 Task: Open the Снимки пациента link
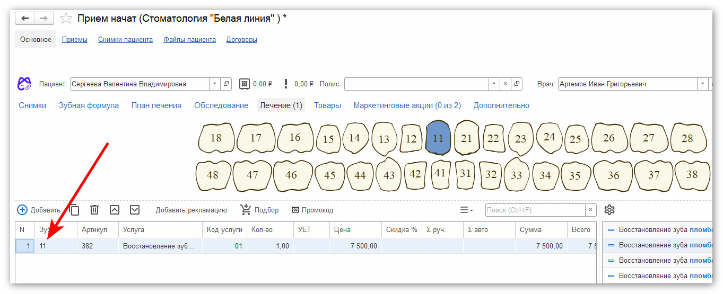pos(125,40)
